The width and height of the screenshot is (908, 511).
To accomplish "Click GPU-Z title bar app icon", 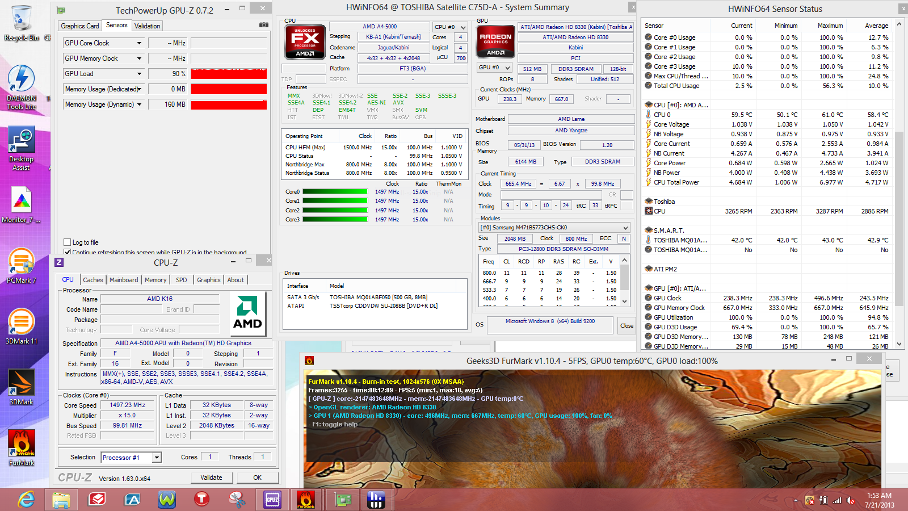I will click(61, 10).
